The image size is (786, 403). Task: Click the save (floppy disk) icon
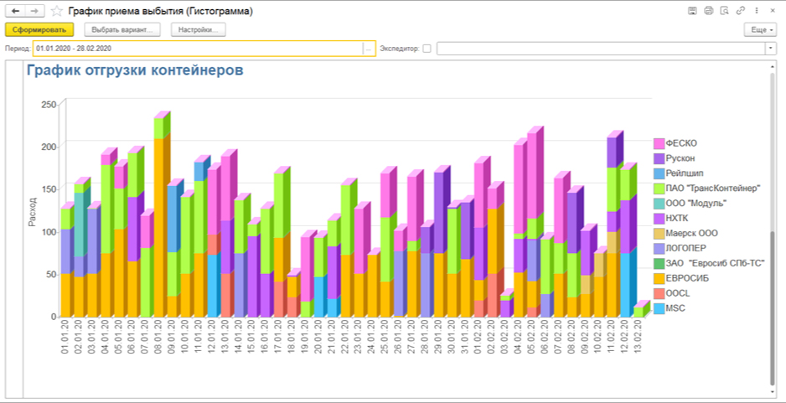[692, 11]
